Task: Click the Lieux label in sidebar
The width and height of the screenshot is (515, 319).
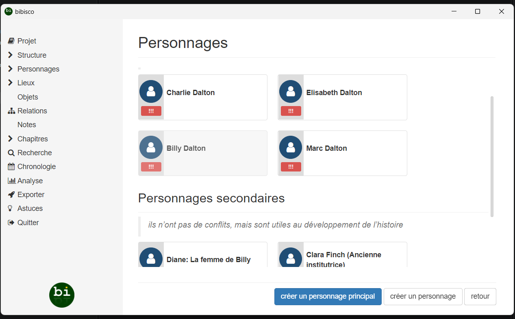Action: [26, 83]
